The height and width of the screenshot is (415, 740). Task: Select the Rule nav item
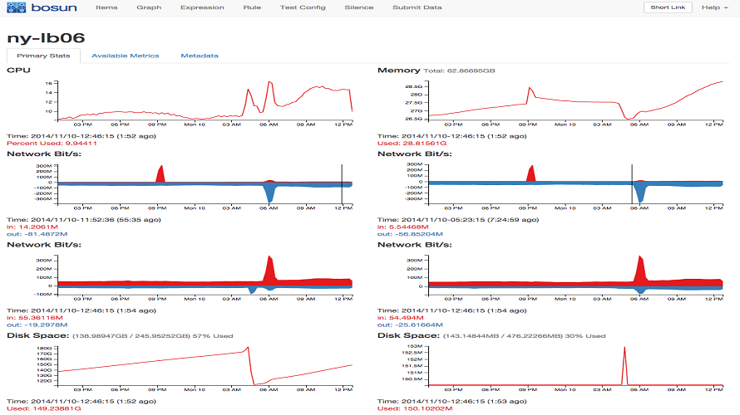(x=252, y=7)
